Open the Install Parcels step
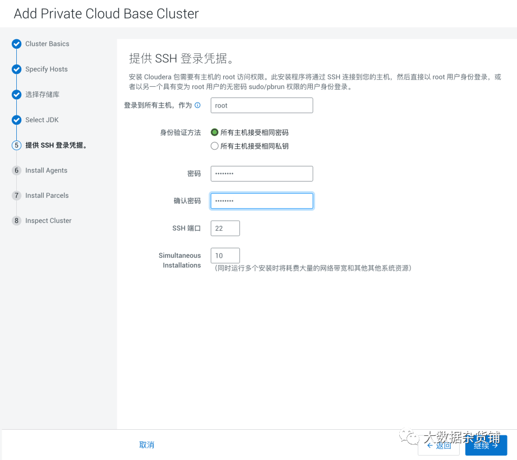The height and width of the screenshot is (460, 517). 47,196
